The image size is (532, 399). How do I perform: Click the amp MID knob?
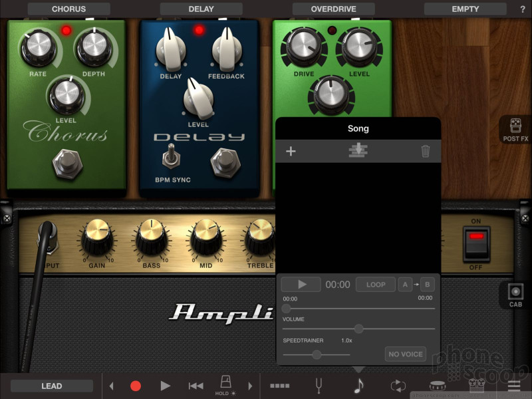pos(206,237)
